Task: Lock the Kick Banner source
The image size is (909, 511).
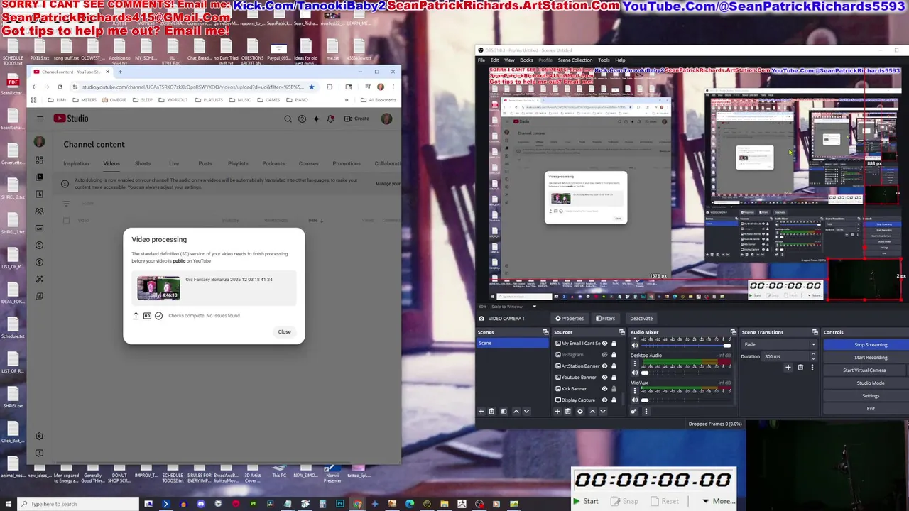Action: click(x=614, y=389)
